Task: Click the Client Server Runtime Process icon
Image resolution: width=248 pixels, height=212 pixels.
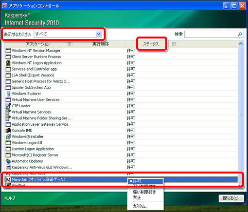Action: pyautogui.click(x=8, y=57)
